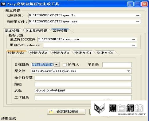Switch to 基本设置 tab
149x121 pixels.
(12, 31)
